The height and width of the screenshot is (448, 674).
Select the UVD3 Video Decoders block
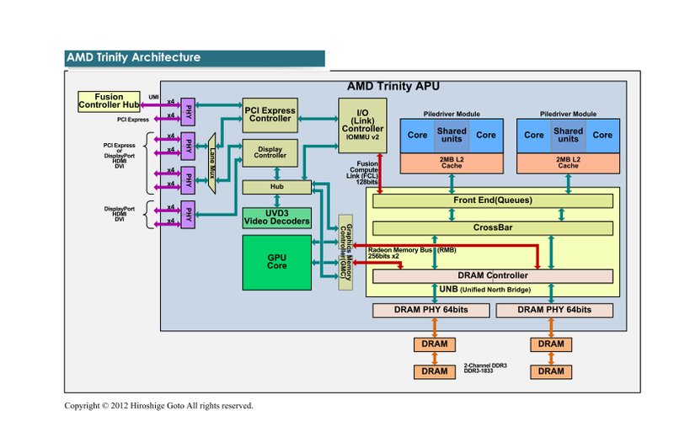[276, 216]
